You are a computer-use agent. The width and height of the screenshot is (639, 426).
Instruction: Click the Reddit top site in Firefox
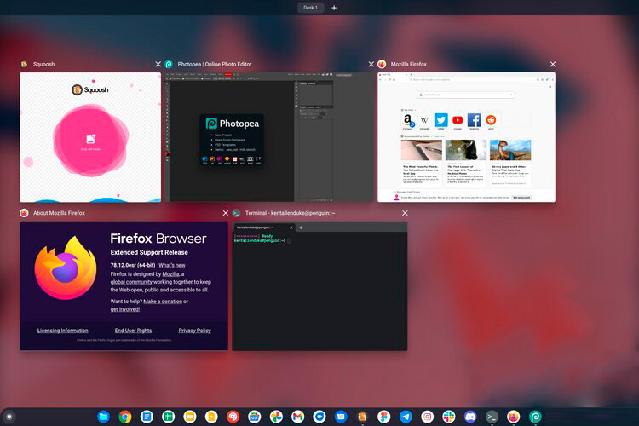tap(491, 120)
